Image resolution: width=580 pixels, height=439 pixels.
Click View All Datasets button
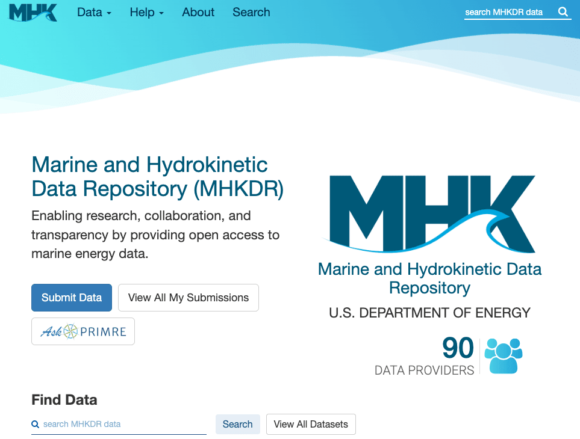click(311, 424)
